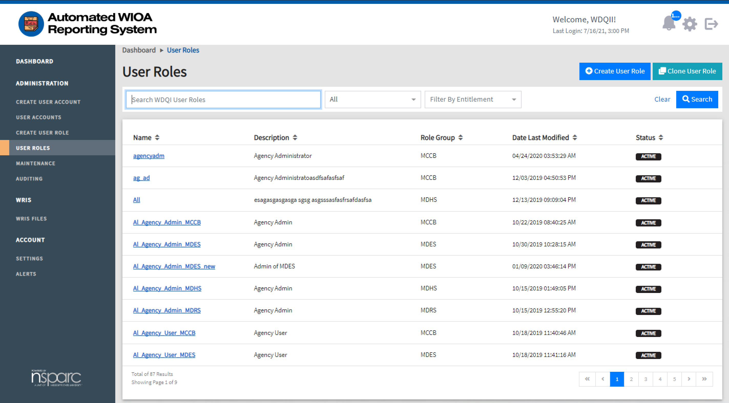Open the notifications bell icon
This screenshot has width=729, height=403.
(x=669, y=24)
